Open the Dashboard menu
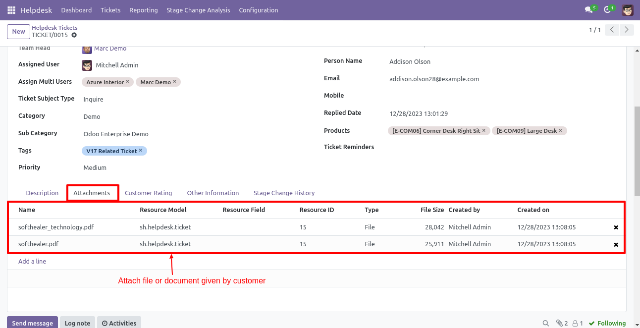Viewport: 640px width, 328px height. click(76, 10)
